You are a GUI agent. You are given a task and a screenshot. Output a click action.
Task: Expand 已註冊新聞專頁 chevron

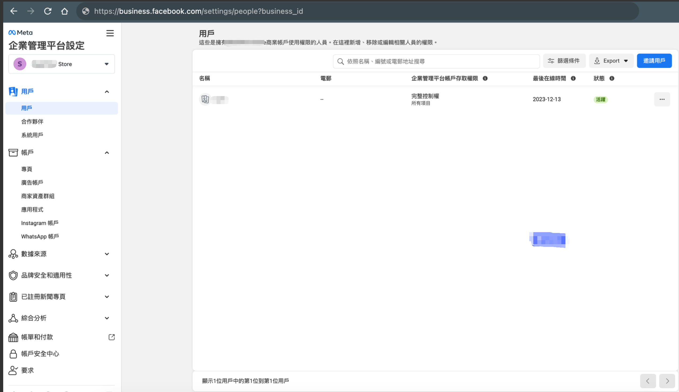click(107, 297)
